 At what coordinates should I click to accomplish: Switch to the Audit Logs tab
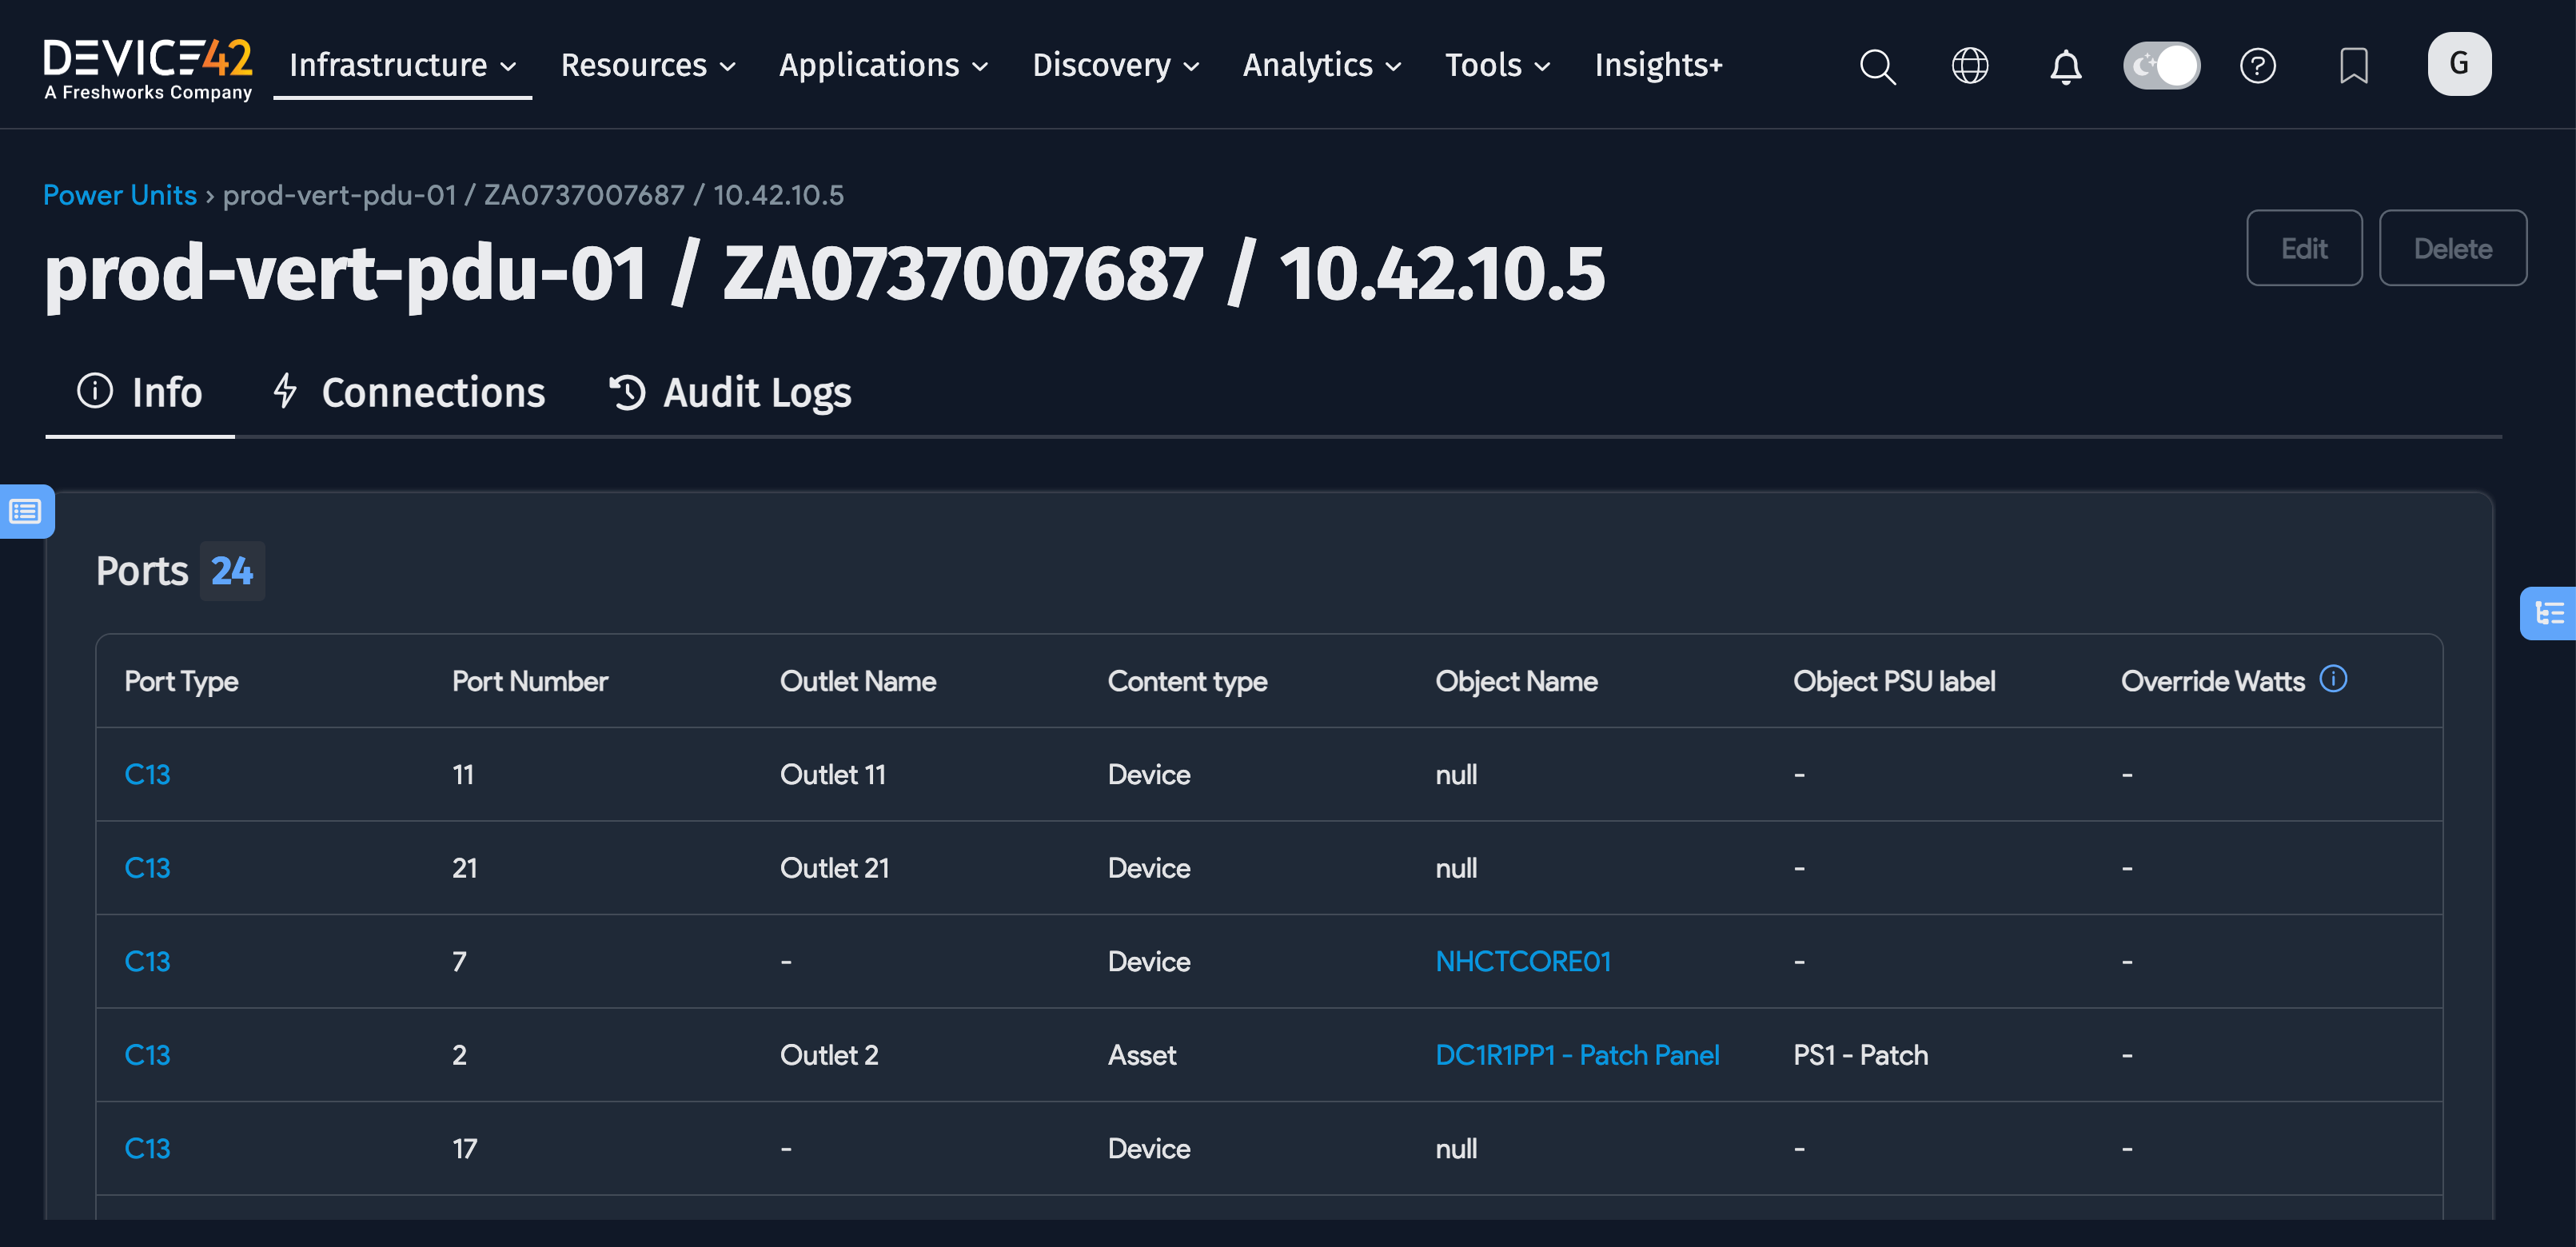tap(730, 392)
